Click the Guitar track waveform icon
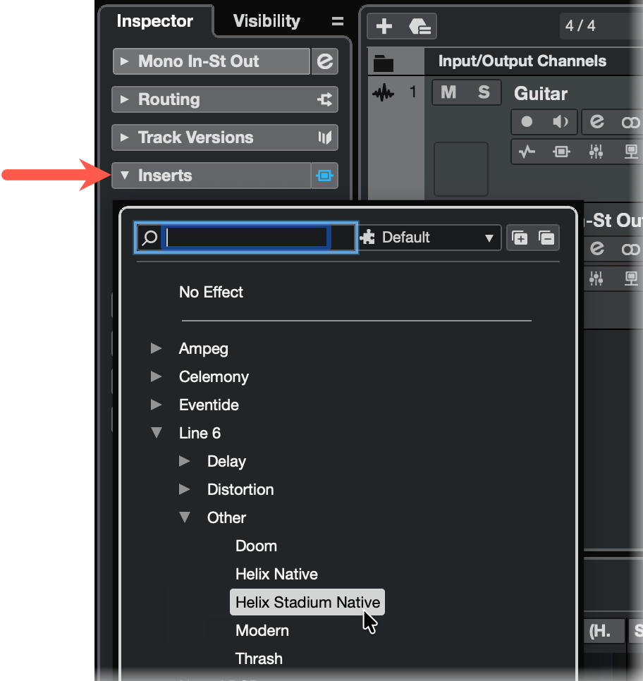The image size is (643, 681). pyautogui.click(x=384, y=92)
